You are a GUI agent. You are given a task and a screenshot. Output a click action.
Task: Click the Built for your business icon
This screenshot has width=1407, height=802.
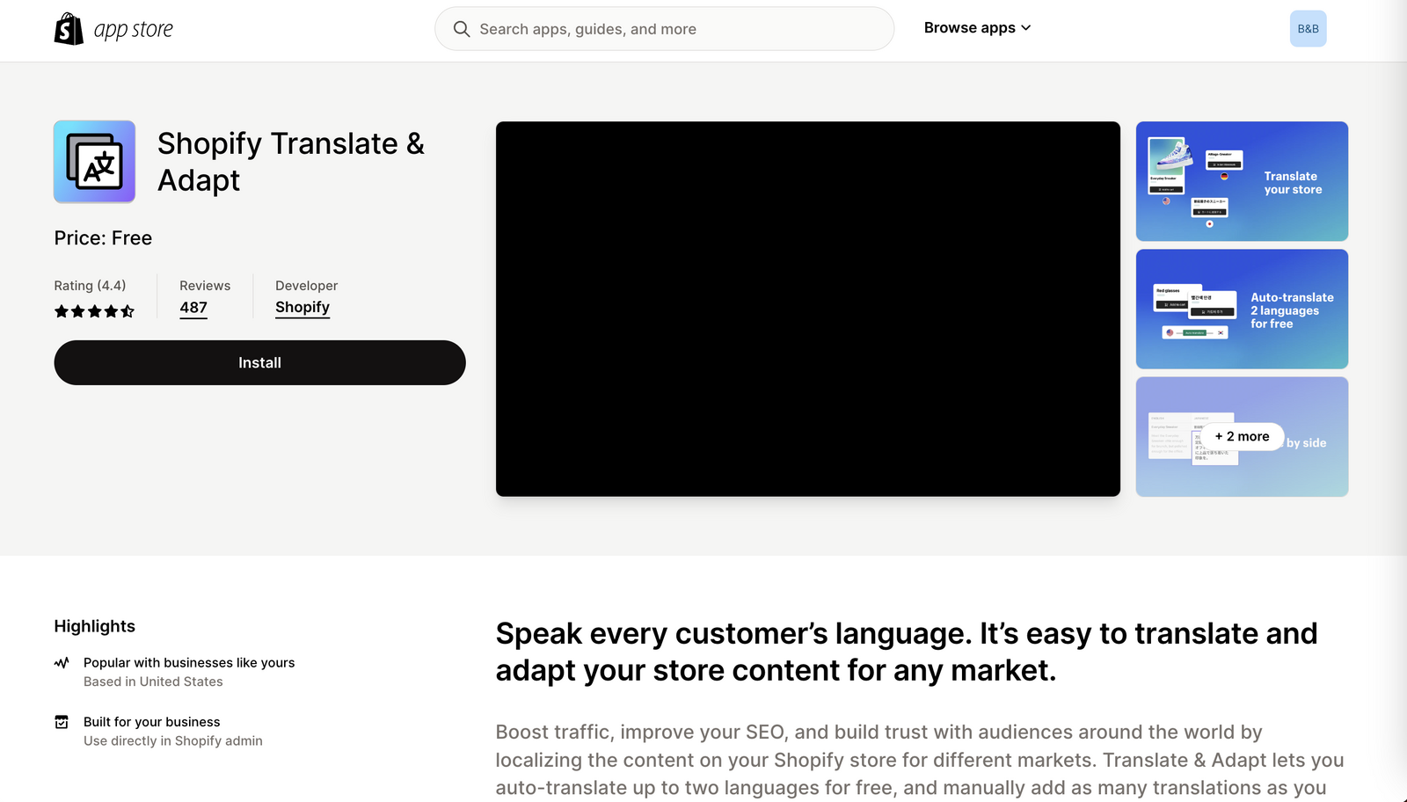[62, 722]
